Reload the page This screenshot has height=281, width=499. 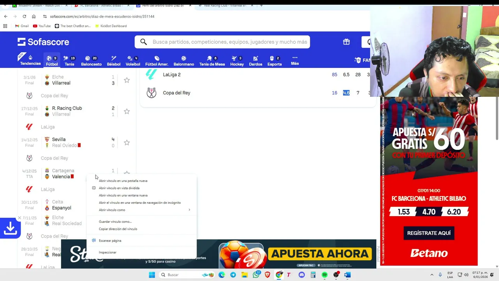pos(24,16)
